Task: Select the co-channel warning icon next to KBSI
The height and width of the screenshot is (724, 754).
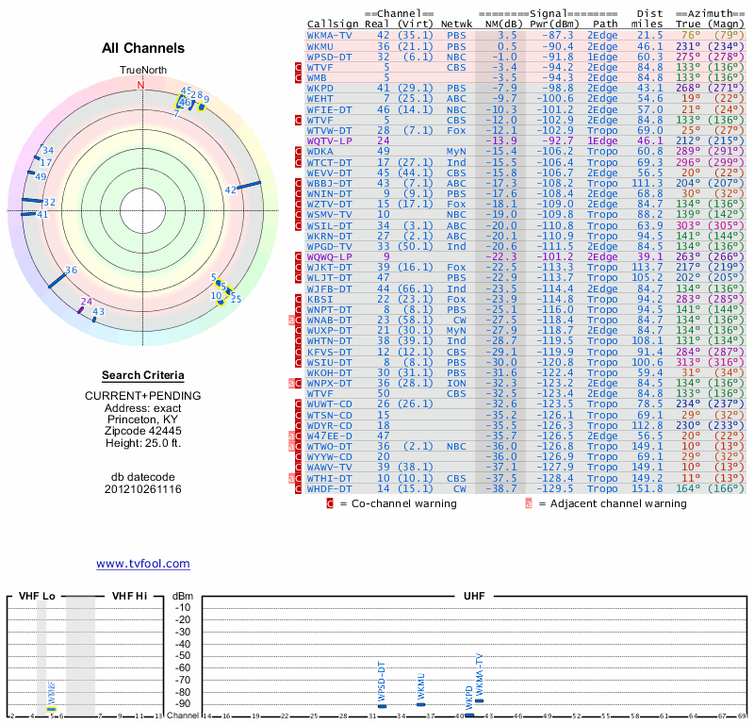Action: tap(298, 299)
